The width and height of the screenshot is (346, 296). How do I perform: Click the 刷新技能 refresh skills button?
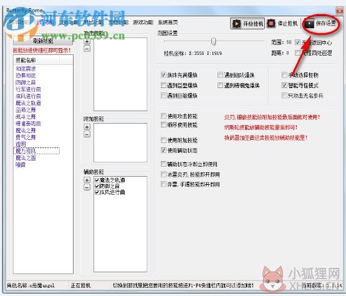[x=43, y=41]
